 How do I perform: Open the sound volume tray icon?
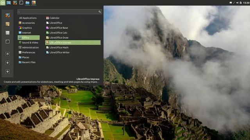click(x=237, y=3)
